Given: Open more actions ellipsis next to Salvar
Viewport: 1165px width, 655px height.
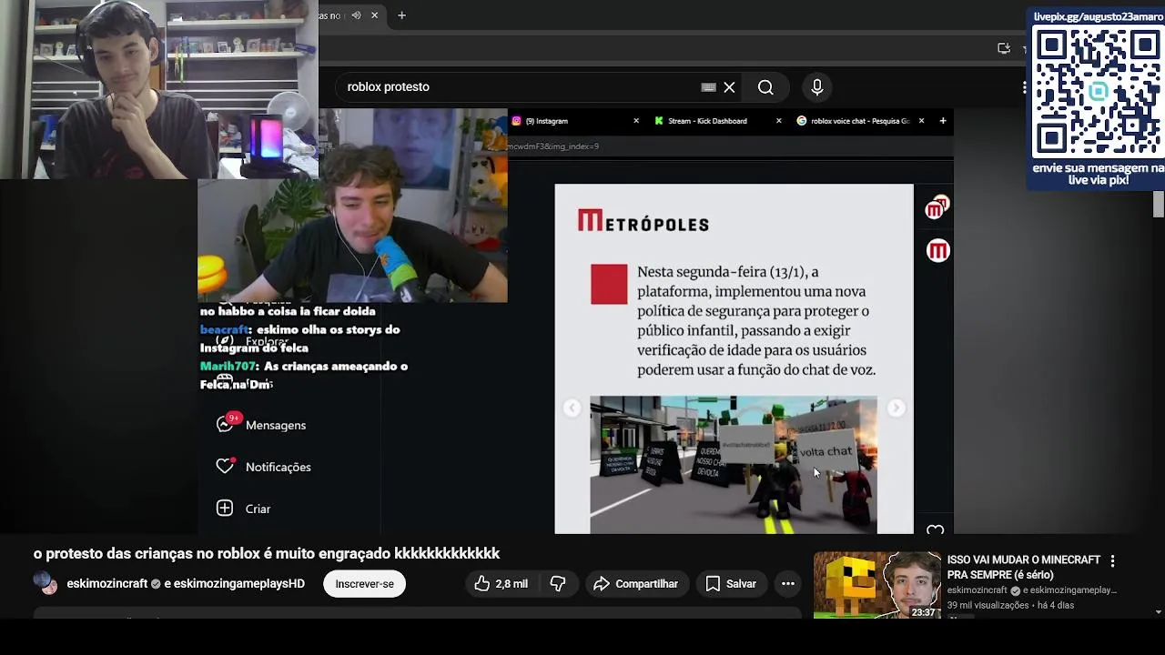Looking at the screenshot, I should pyautogui.click(x=788, y=584).
